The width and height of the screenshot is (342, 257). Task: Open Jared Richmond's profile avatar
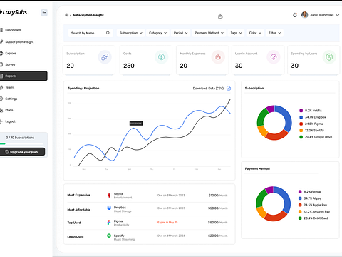tap(304, 15)
